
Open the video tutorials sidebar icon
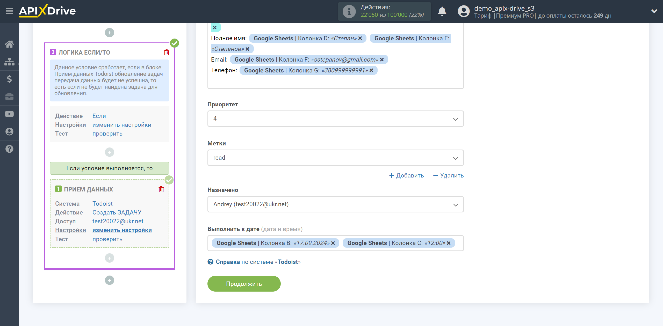[x=9, y=114]
